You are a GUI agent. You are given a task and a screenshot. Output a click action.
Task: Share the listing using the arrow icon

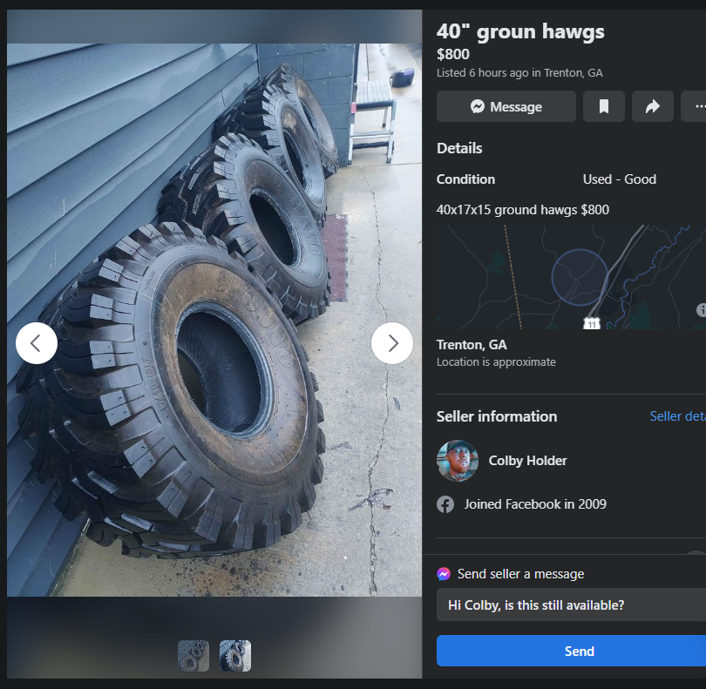(x=653, y=106)
